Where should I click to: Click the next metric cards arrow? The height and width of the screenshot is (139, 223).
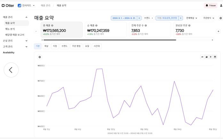(x=218, y=31)
